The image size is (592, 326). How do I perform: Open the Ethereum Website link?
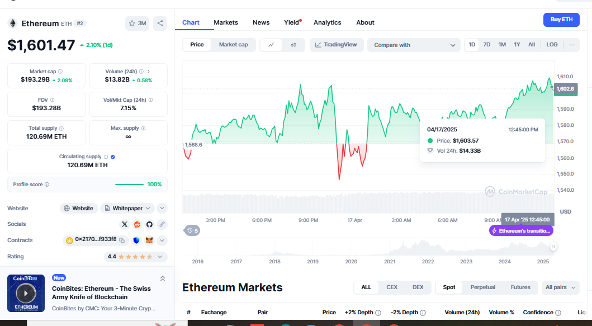tap(78, 208)
